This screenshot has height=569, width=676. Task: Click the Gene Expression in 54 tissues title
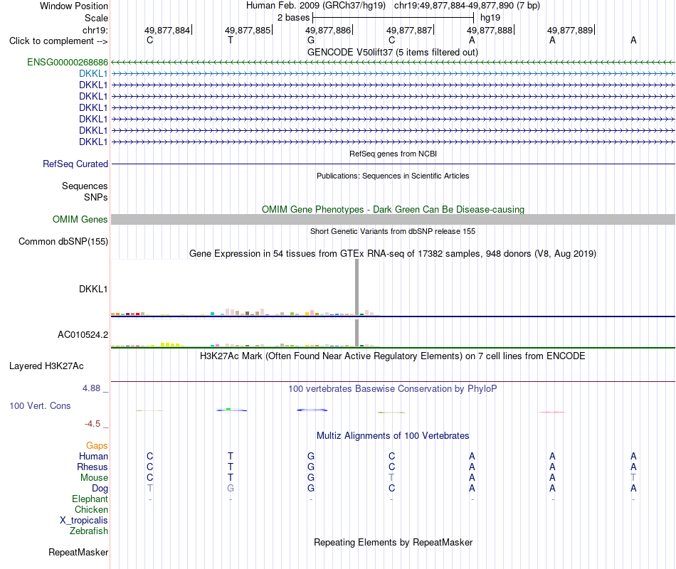pos(393,253)
